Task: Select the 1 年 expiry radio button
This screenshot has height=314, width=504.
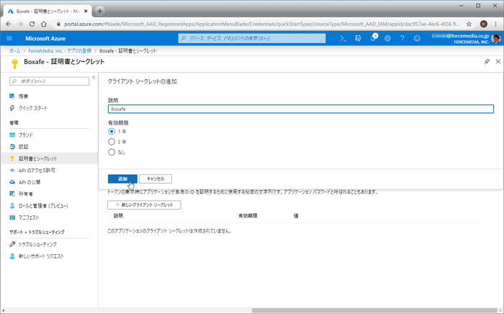Action: click(x=112, y=132)
